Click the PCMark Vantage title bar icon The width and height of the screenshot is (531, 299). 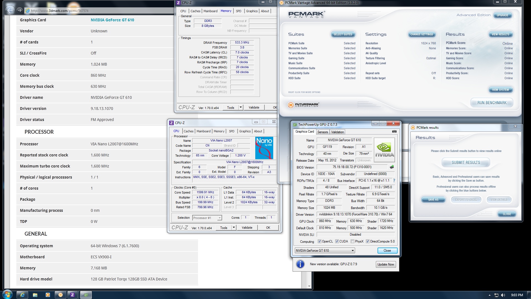point(282,3)
